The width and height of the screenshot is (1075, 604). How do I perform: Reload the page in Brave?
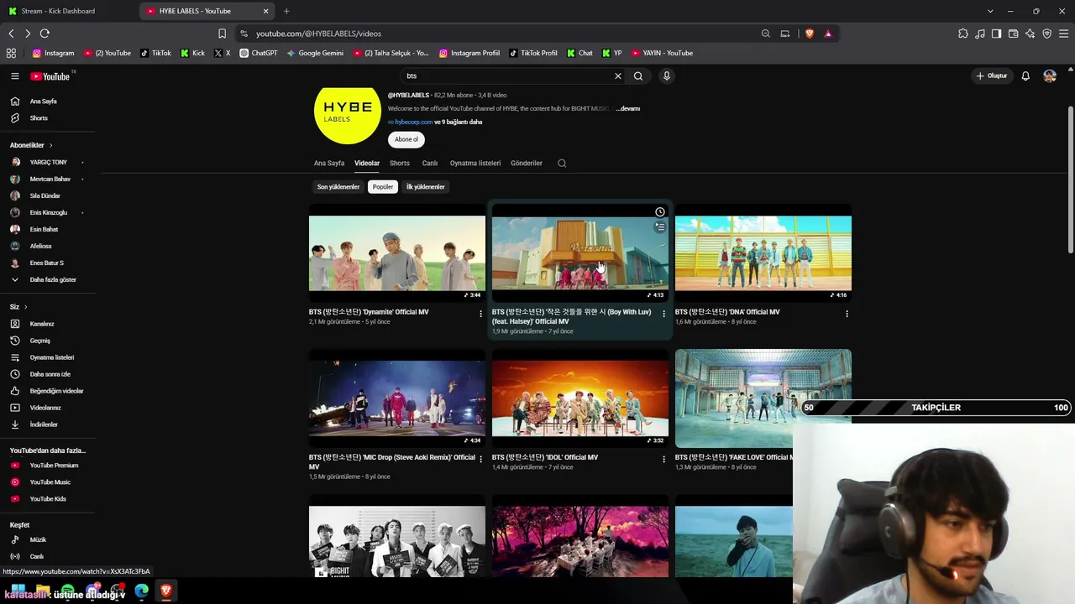pos(45,34)
